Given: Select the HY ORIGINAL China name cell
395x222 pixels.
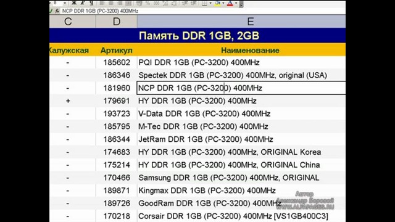Looking at the screenshot, I should click(x=241, y=165).
